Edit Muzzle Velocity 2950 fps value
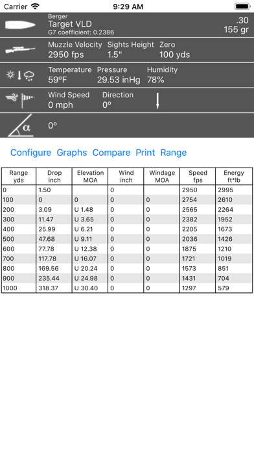The height and width of the screenshot is (452, 254). click(x=66, y=55)
